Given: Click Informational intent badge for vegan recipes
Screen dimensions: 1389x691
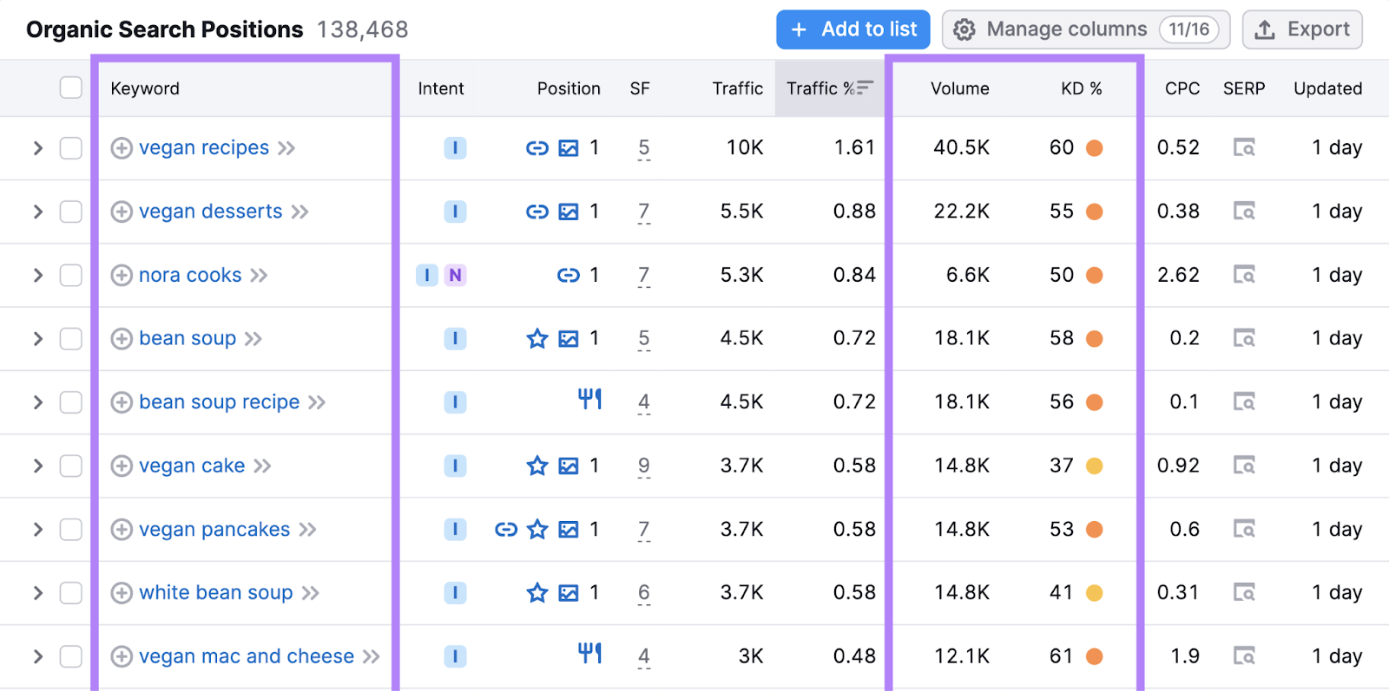Looking at the screenshot, I should click(455, 148).
